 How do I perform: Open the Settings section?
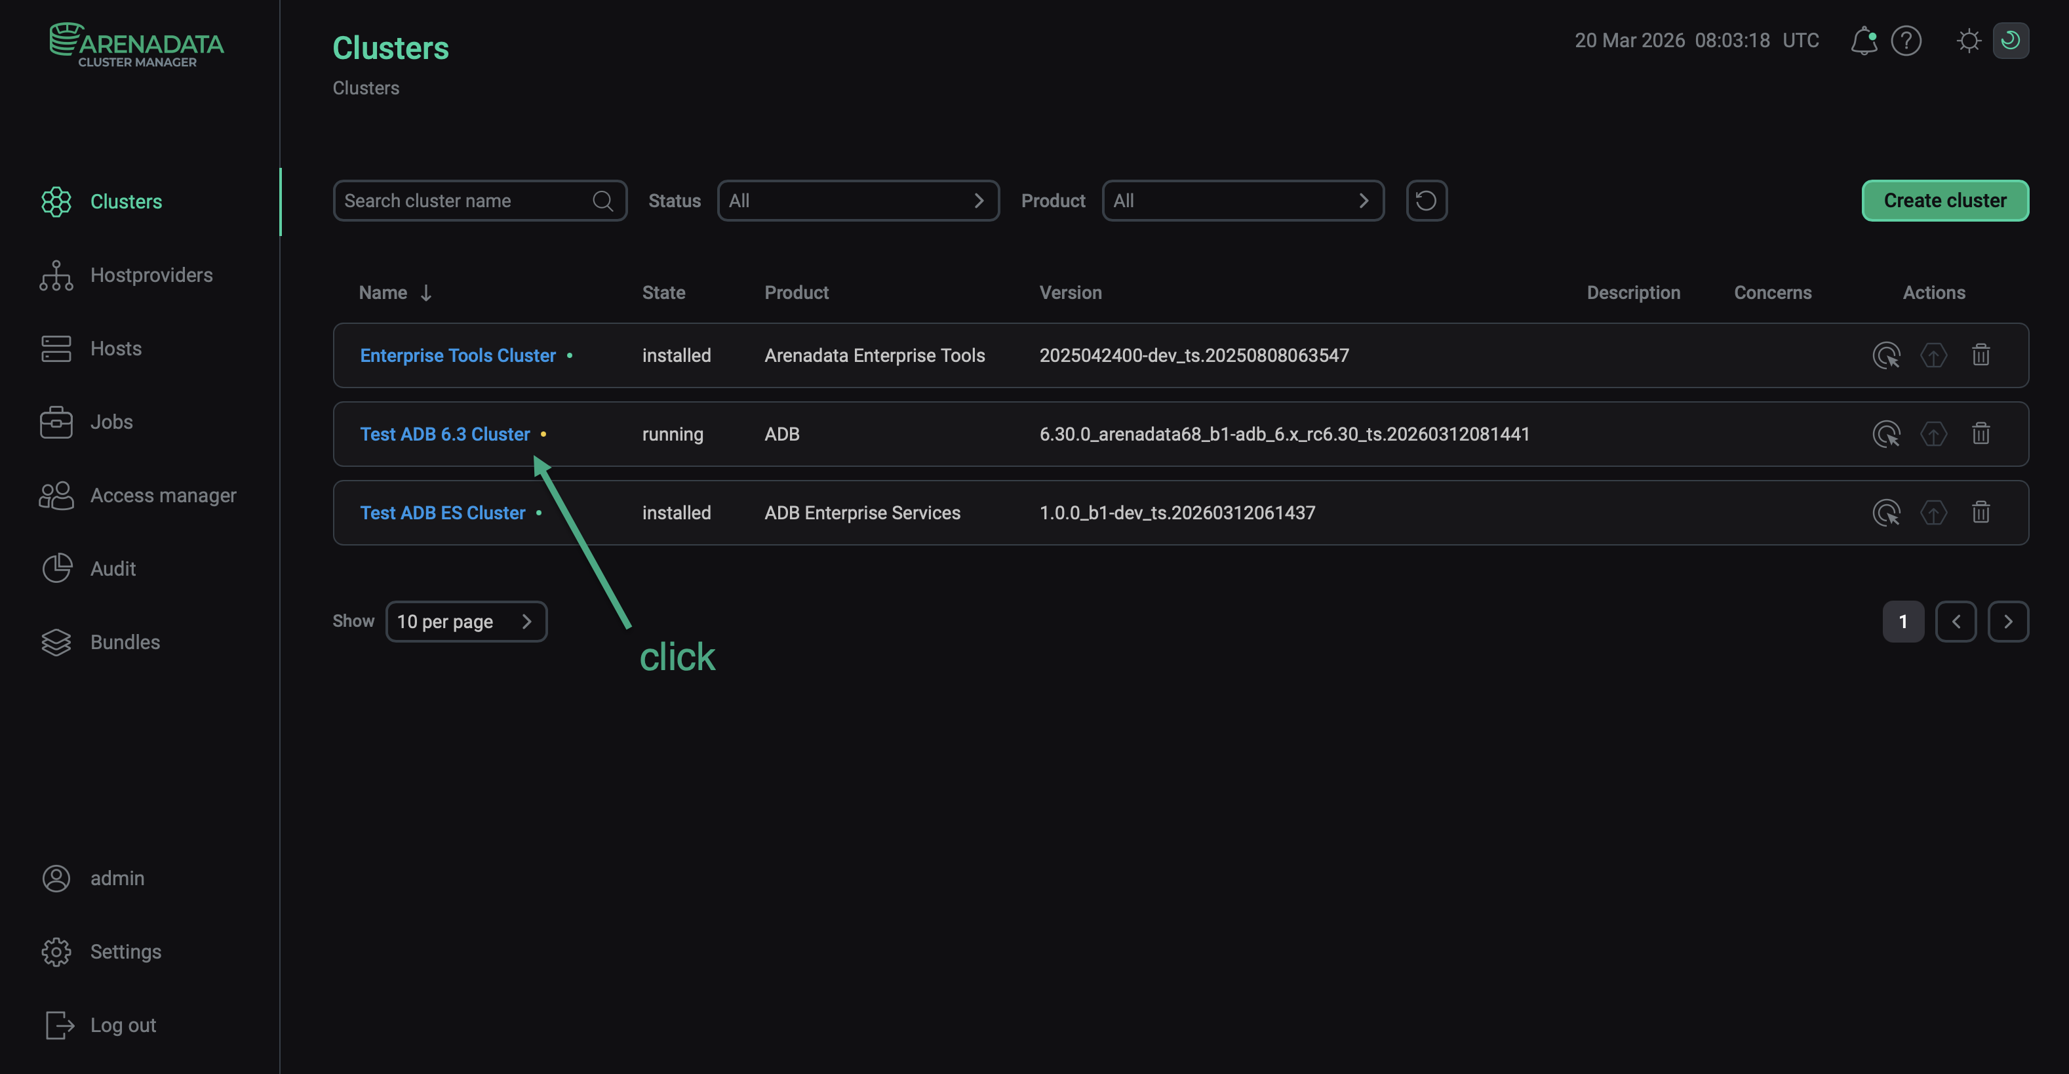[x=125, y=951]
